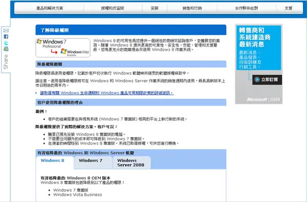Viewport: 307px width, 202px height.
Task: Share via Windows Live Messenger icon
Action: coord(6,49)
